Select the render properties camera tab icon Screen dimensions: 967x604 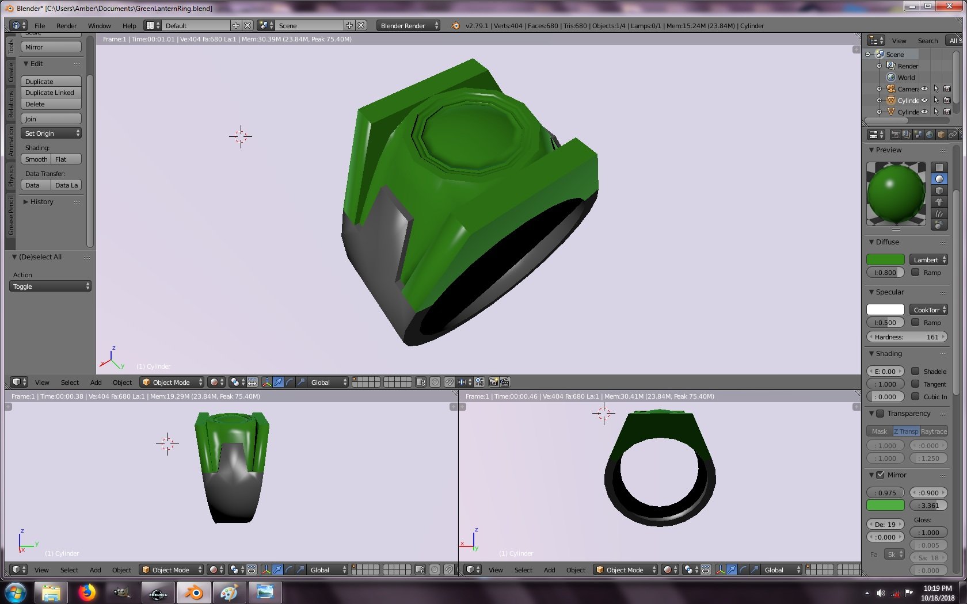(x=895, y=135)
